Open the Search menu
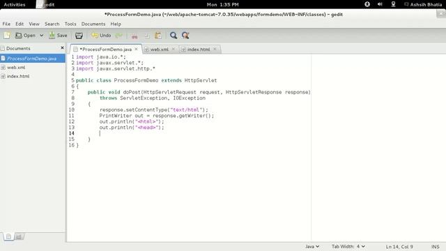Viewport: 446px width, 251px height. click(x=52, y=24)
